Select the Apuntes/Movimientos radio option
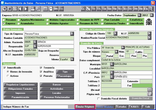156x110 pixels. tap(19, 20)
